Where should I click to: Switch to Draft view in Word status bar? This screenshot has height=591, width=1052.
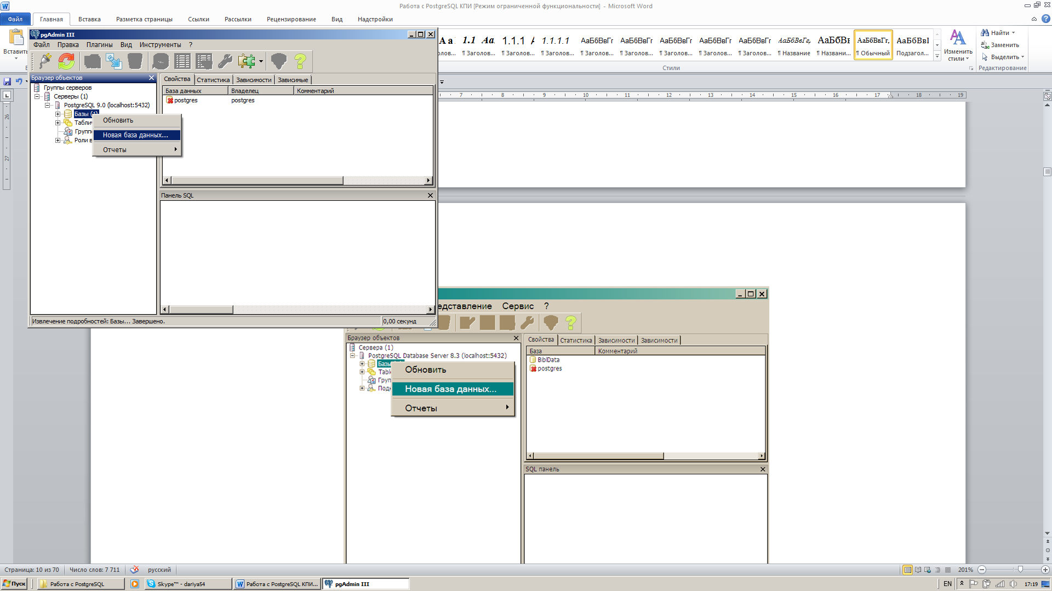tap(948, 570)
